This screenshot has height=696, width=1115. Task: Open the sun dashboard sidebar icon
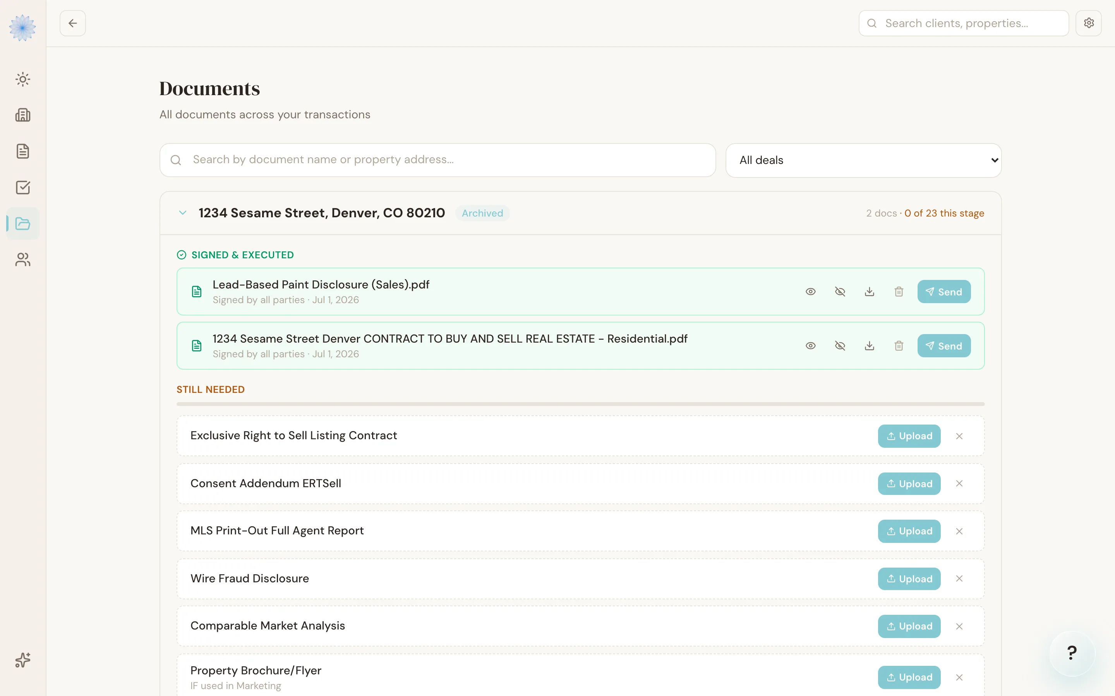[22, 79]
